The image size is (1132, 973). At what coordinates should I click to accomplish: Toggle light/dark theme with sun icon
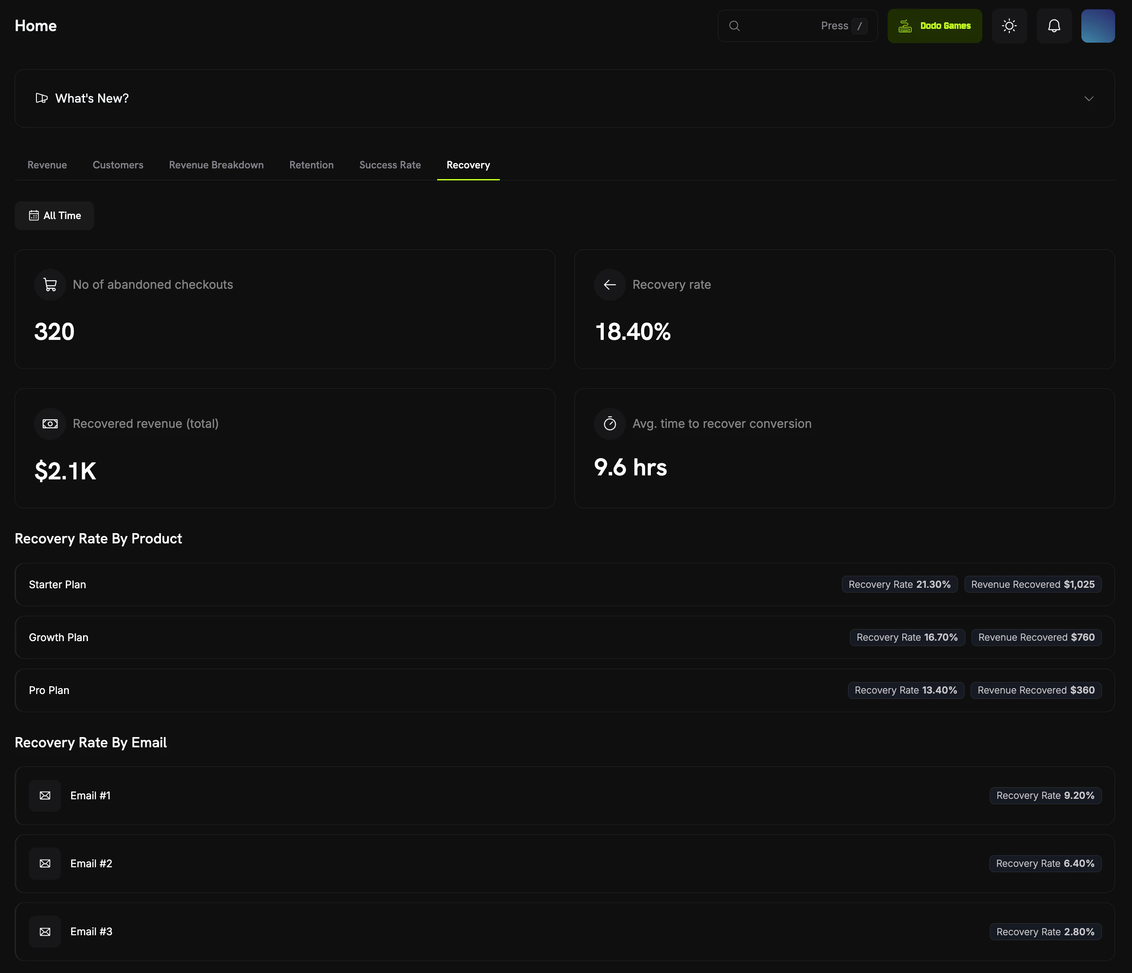[1009, 26]
